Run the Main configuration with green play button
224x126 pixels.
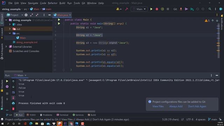pos(151,9)
